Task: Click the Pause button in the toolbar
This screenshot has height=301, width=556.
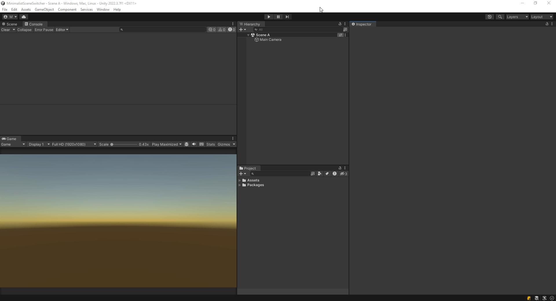Action: [278, 17]
